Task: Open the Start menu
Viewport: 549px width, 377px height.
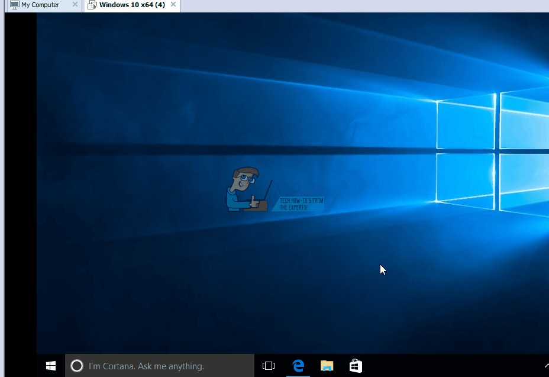Action: 50,366
